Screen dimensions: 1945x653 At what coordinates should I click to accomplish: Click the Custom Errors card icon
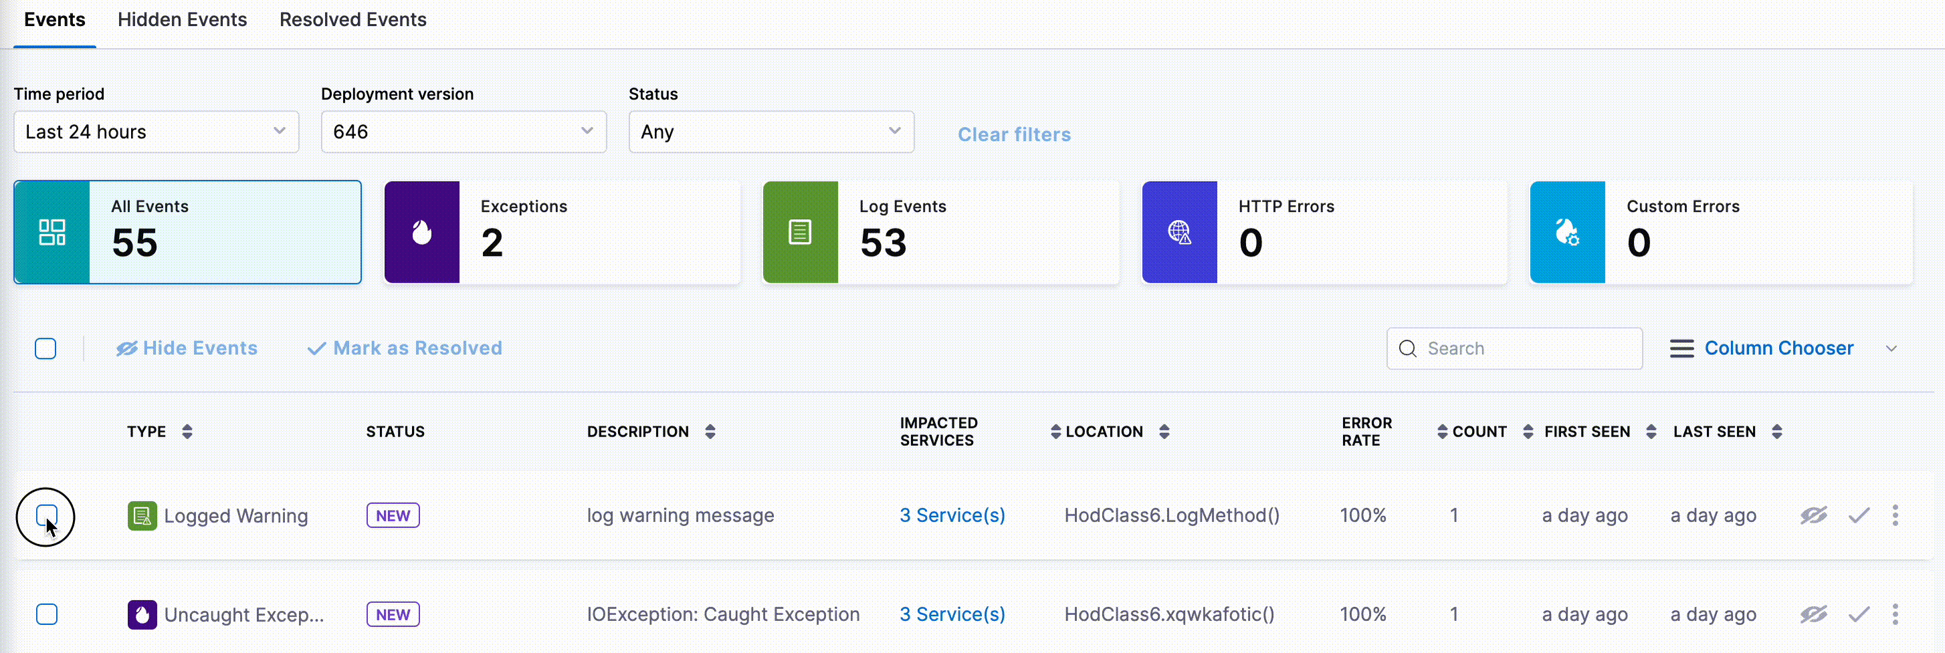[x=1568, y=233]
